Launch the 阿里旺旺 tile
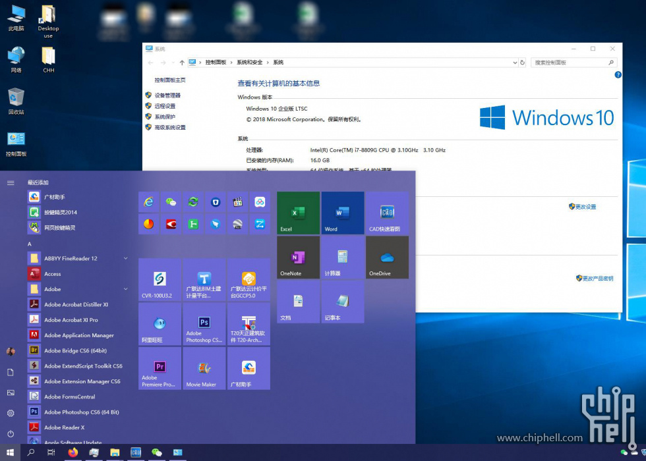Screen dimensions: 646x461 (160, 324)
